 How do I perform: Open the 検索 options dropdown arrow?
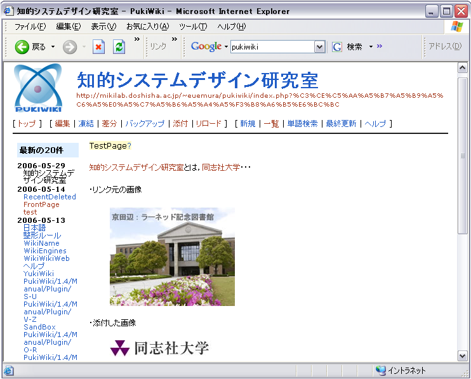click(371, 46)
